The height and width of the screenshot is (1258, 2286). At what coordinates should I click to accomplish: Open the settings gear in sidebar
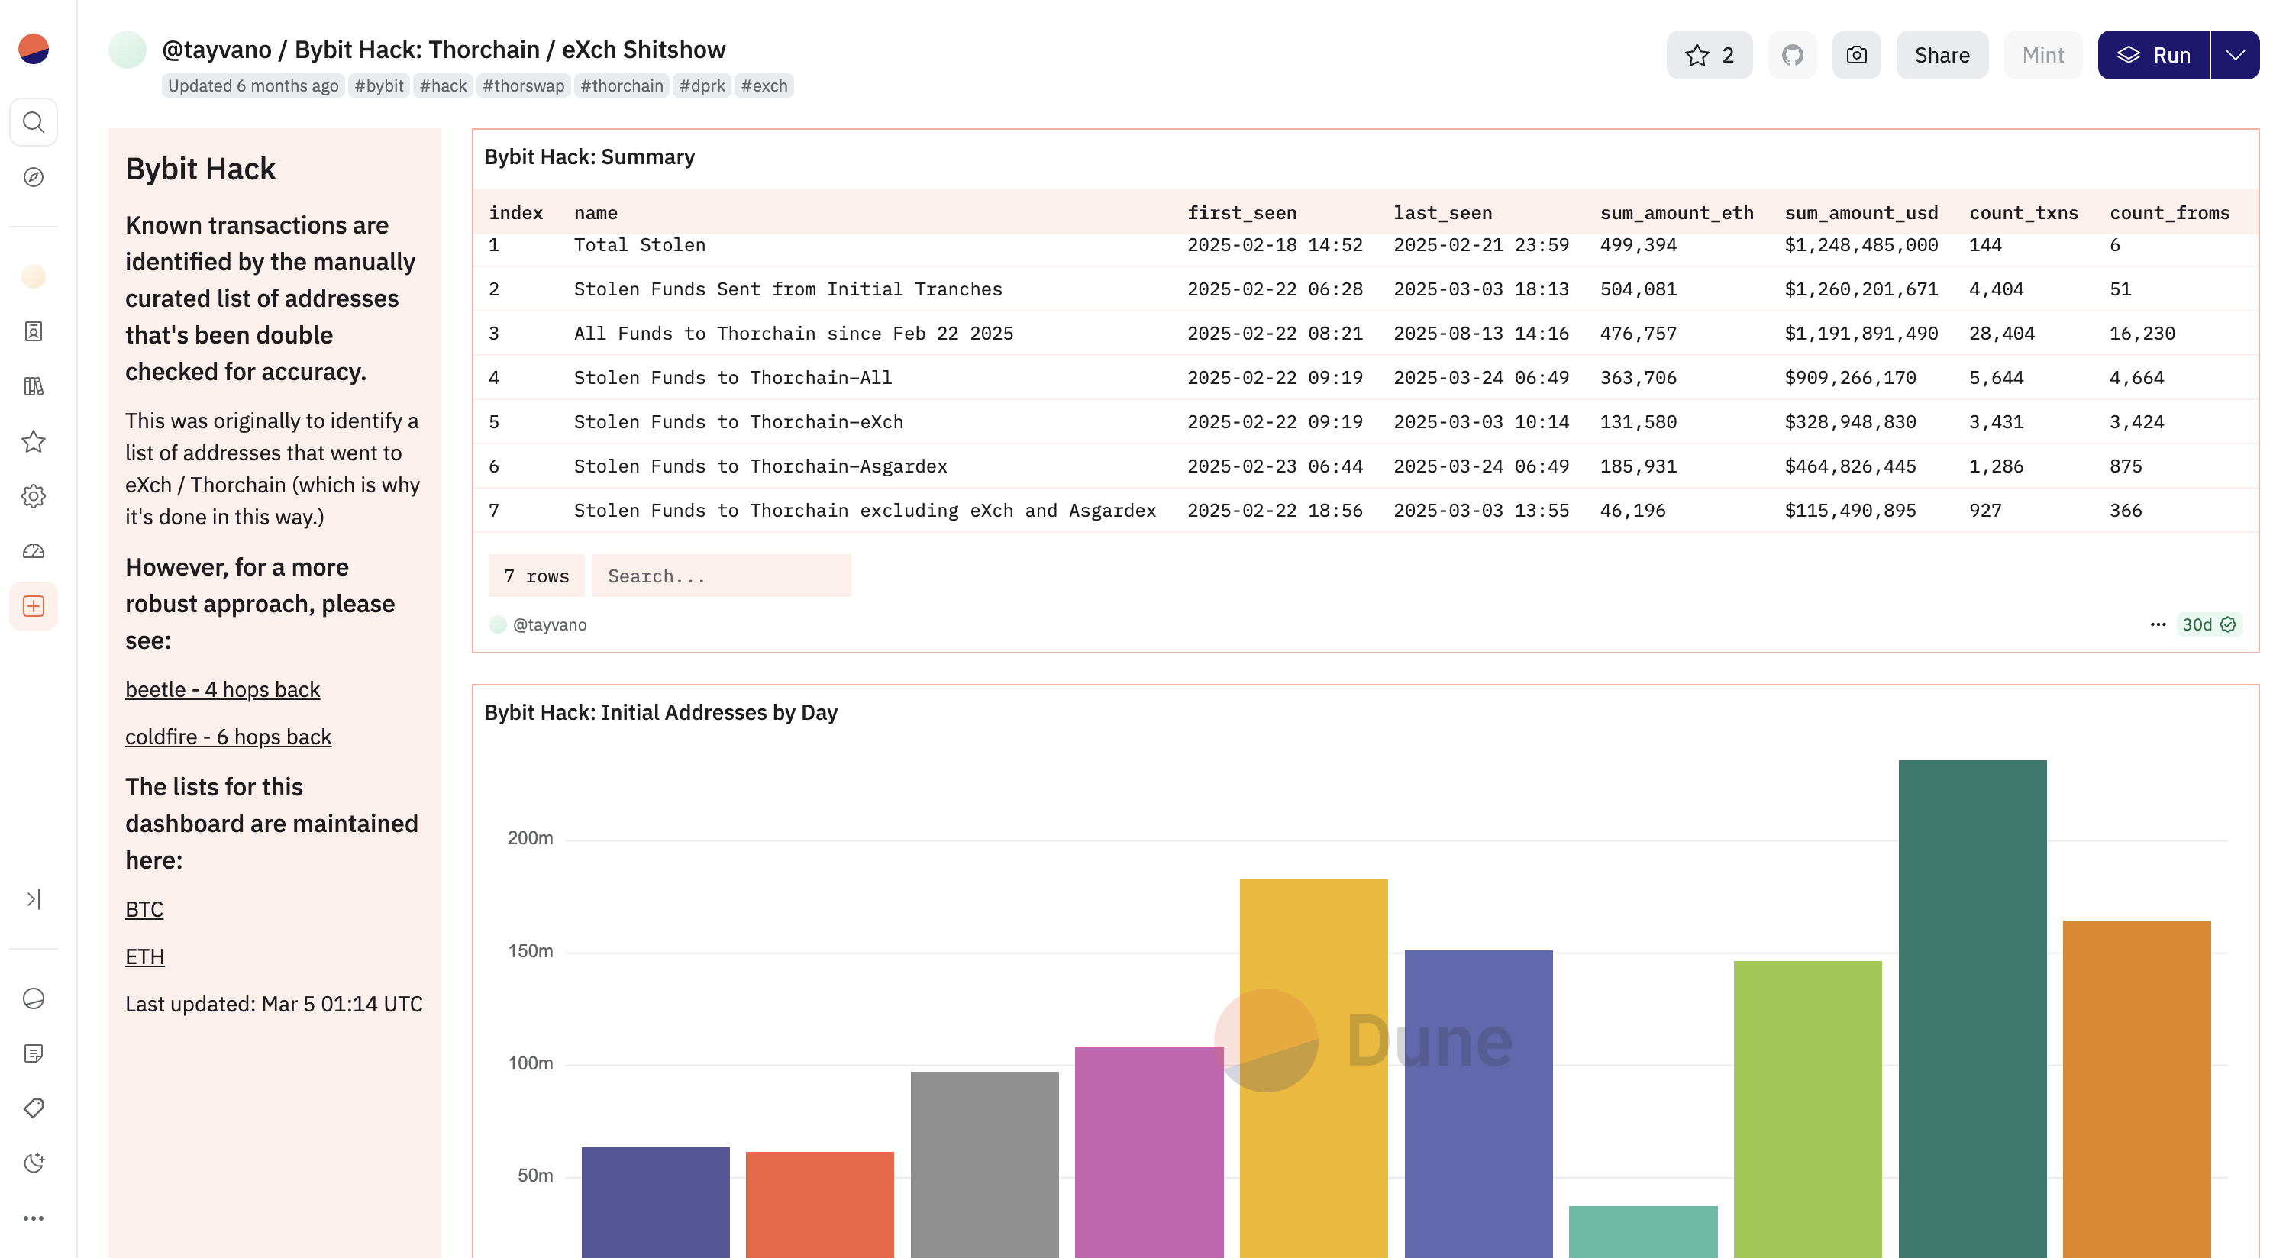point(34,496)
